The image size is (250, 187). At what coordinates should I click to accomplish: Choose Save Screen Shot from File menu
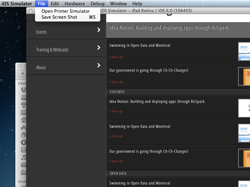pos(67,17)
